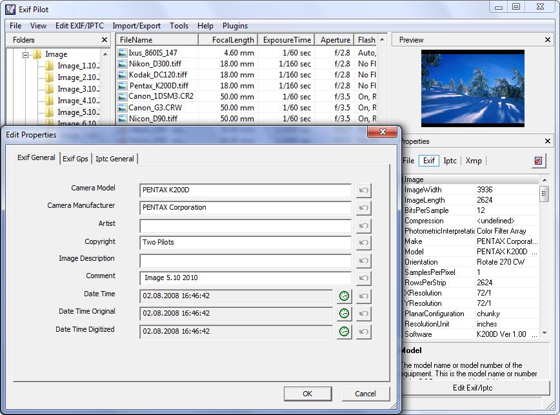Open date picker for Date Time Original
560x415 pixels.
[x=344, y=314]
